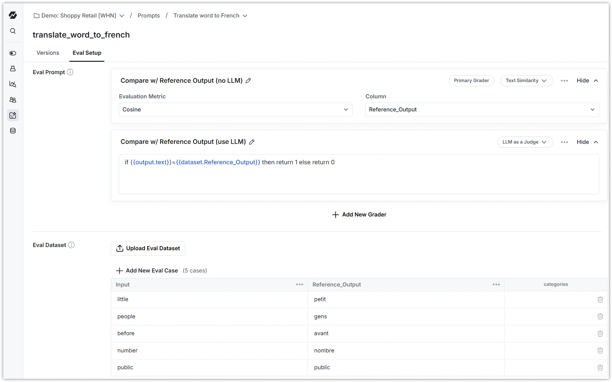Delete the eval case with input 'public'
The image size is (612, 382).
pos(600,367)
